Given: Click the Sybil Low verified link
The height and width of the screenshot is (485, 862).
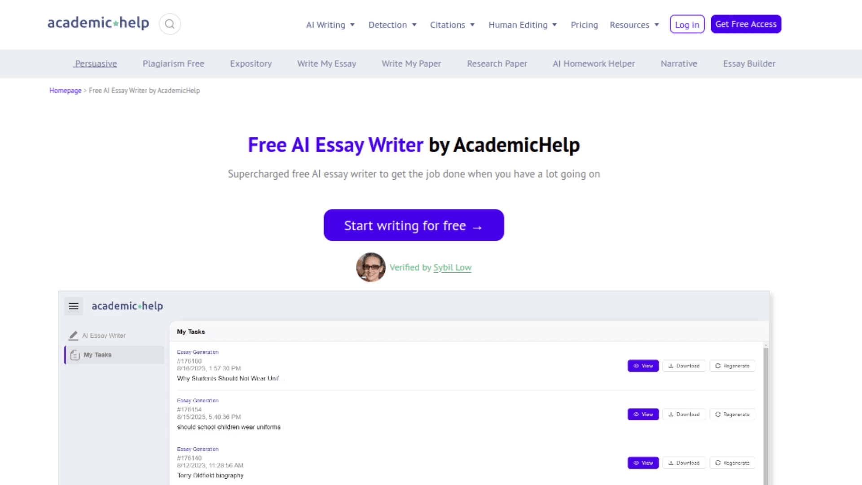Looking at the screenshot, I should point(452,267).
